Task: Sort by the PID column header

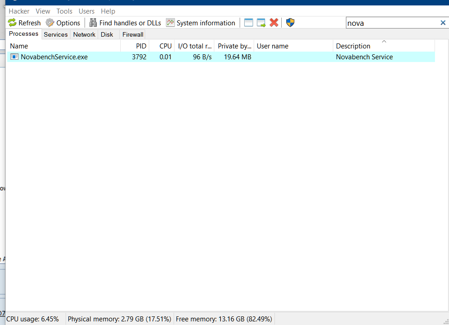Action: click(135, 46)
